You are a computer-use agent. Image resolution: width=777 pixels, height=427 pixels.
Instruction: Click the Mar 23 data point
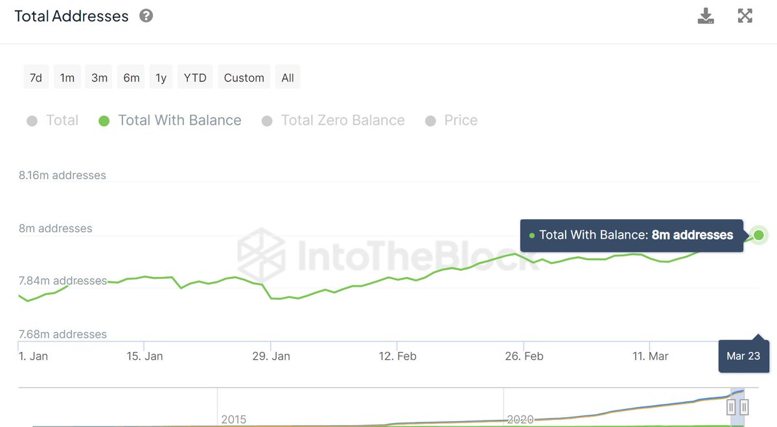759,235
